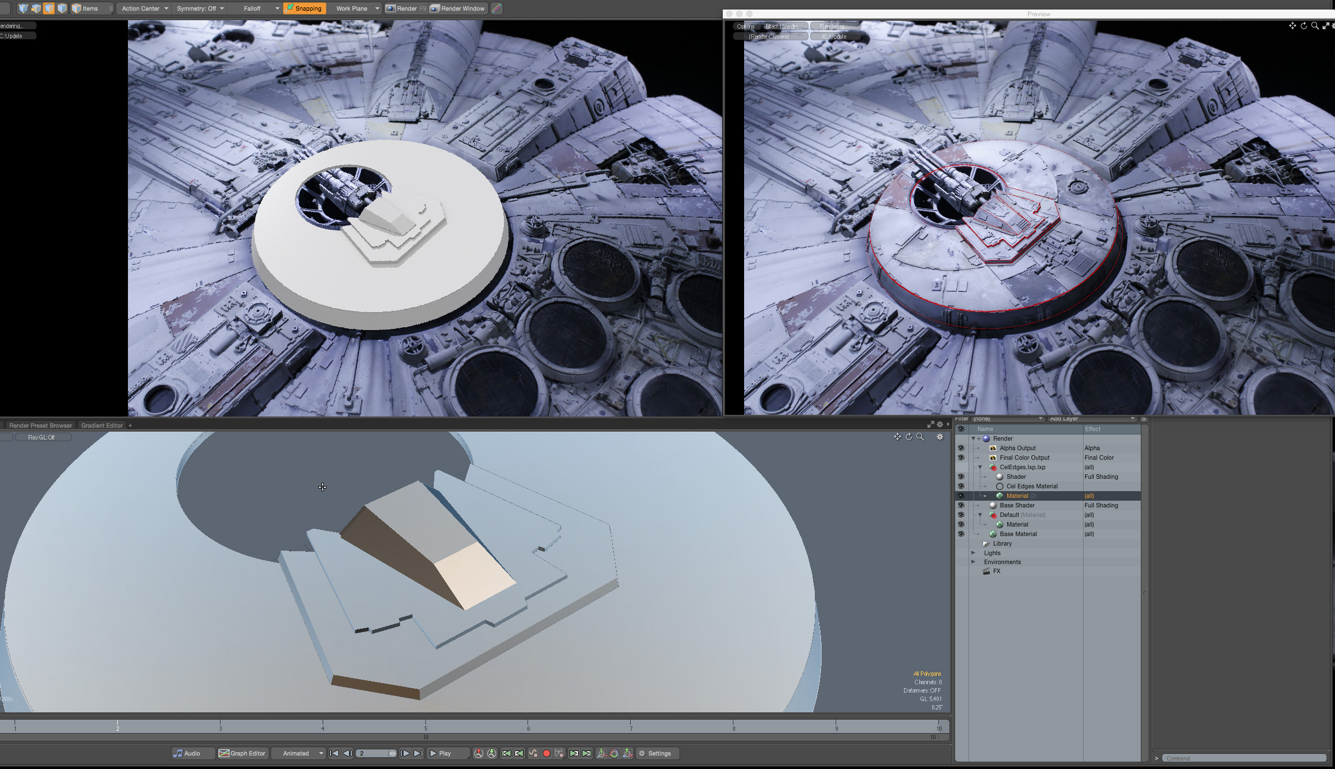
Task: Open the Action Center dropdown
Action: 144,8
